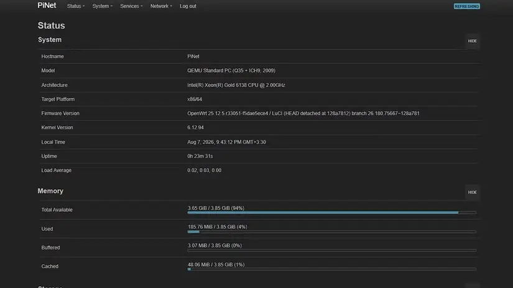Click the Used memory progress bar

pos(332,232)
